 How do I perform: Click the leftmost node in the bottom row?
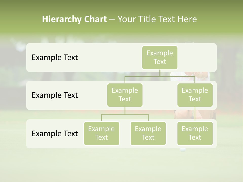tap(102, 133)
